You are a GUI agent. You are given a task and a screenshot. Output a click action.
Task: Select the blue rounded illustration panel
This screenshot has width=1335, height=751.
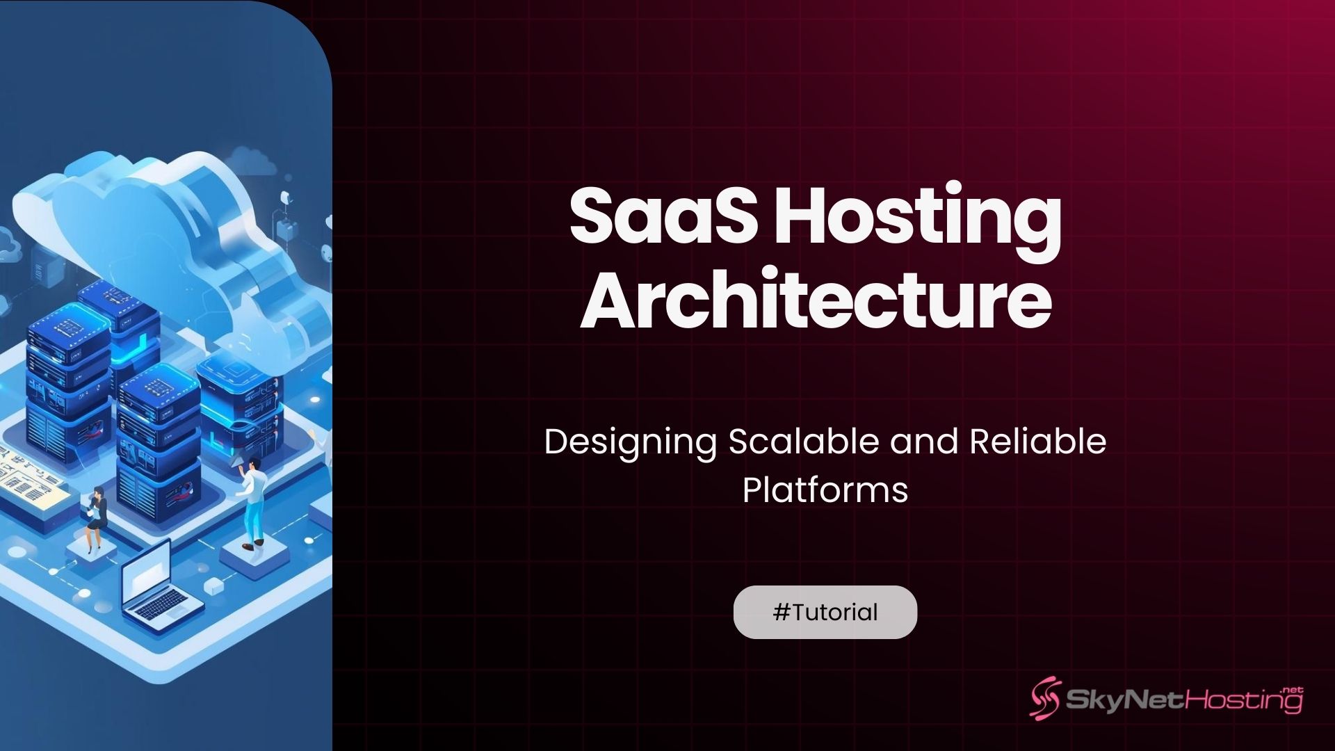[167, 375]
